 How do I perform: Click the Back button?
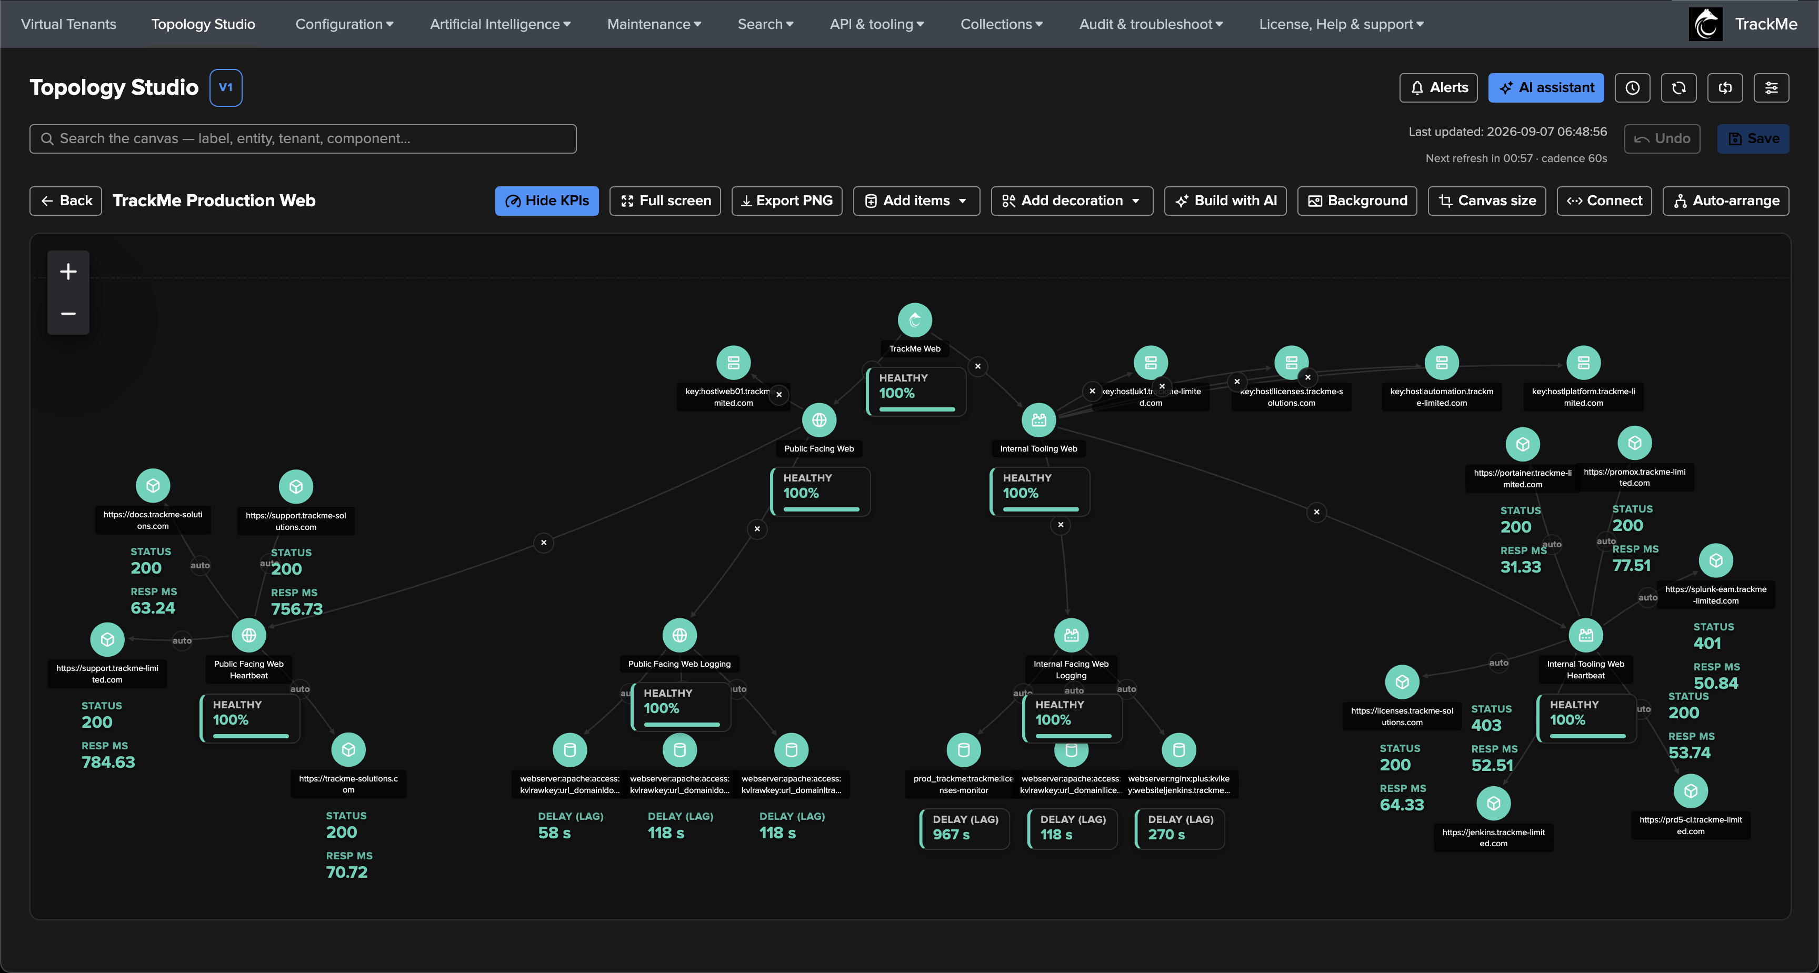click(66, 200)
